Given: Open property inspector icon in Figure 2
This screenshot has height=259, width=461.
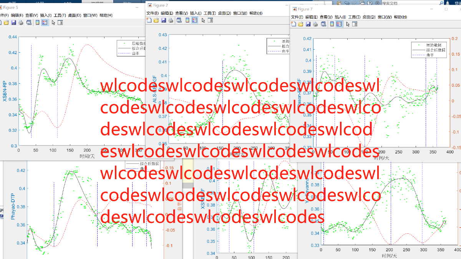Looking at the screenshot, I should pyautogui.click(x=210, y=20).
